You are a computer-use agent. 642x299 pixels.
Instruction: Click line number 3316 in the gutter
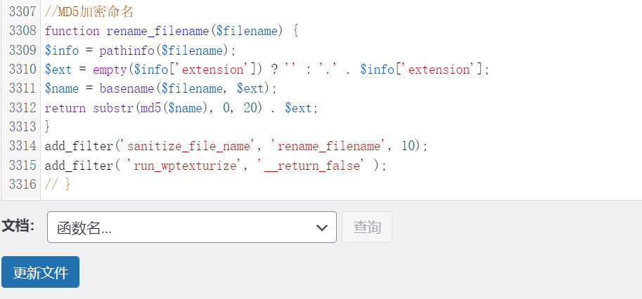22,184
